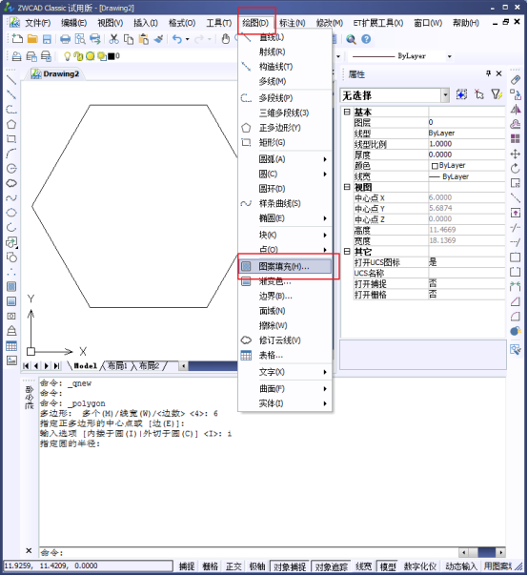Toggle 动态输入 dynamic input in status bar
Screen dimensions: 528x576
coord(460,566)
